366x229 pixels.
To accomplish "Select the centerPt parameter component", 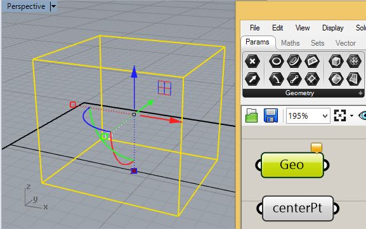I will coord(297,209).
